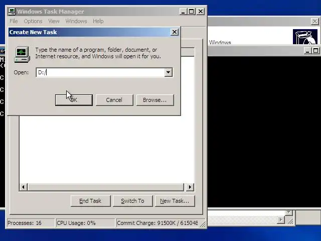
Task: Click the right arrow of horizontal scrollbar
Action: click(x=190, y=187)
